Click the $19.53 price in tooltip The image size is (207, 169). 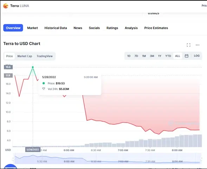[60, 83]
